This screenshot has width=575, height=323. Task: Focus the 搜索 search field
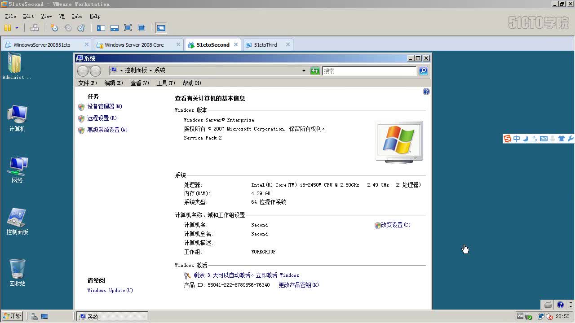(x=369, y=71)
